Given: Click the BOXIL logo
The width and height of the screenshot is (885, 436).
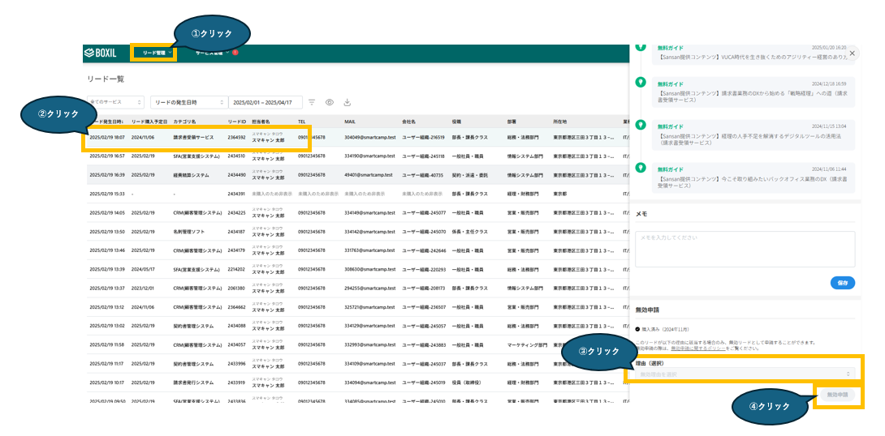Looking at the screenshot, I should point(101,53).
